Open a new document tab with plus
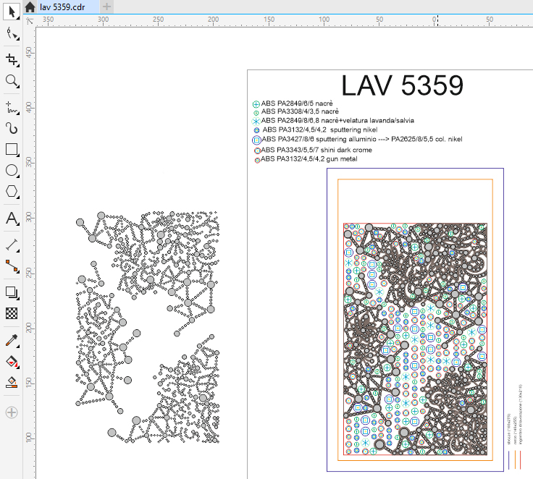The height and width of the screenshot is (479, 533). click(106, 7)
